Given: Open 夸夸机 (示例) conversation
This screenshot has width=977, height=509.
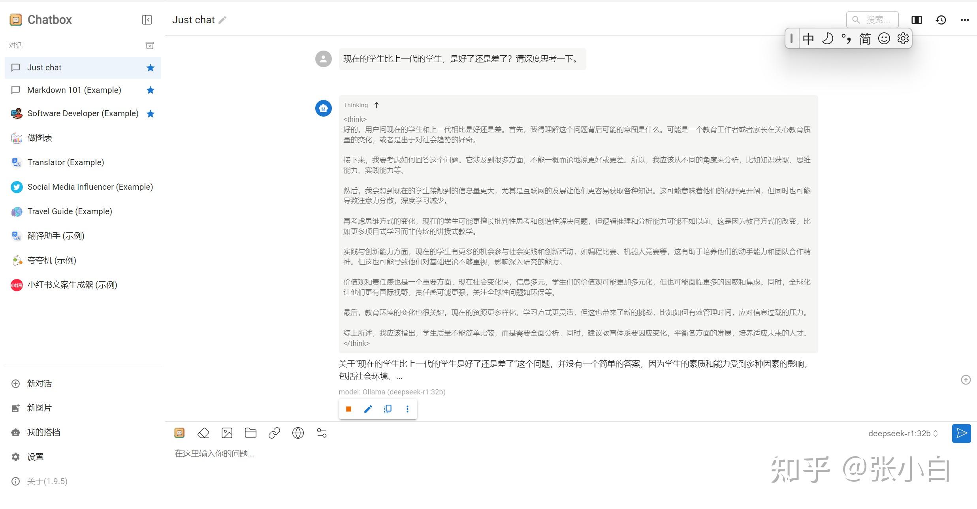Looking at the screenshot, I should [83, 260].
